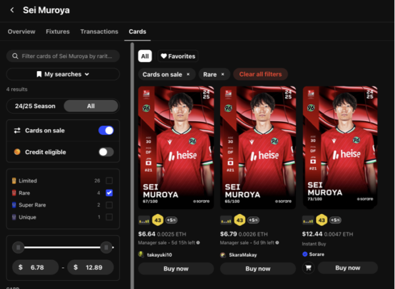
Task: Click the +5% bonus badge on takayuki10 card
Action: 171,220
